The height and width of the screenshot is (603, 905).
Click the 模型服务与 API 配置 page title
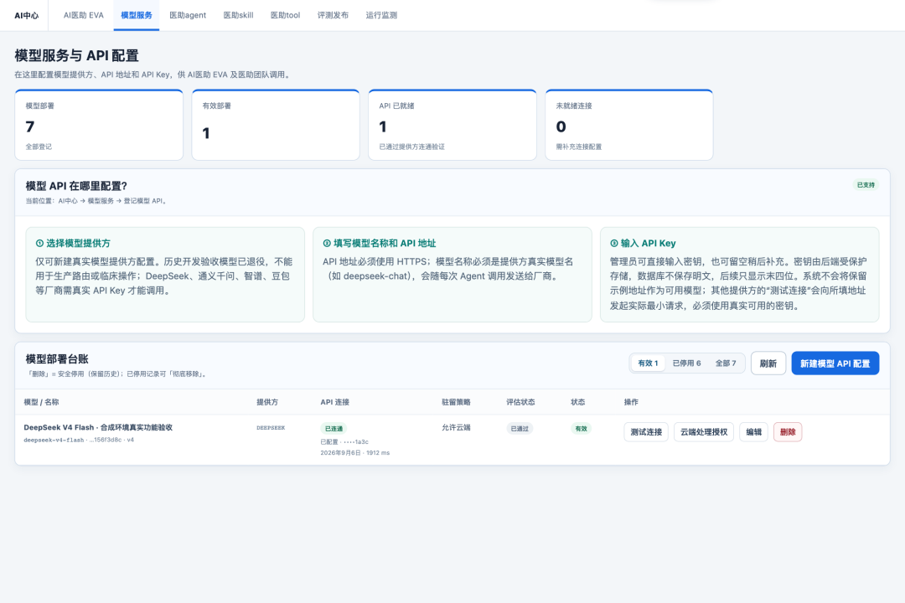(77, 56)
